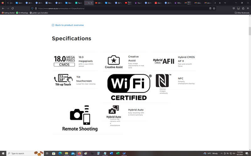Click the Wi-Fi Certified logo
This screenshot has height=156, width=251.
129,87
